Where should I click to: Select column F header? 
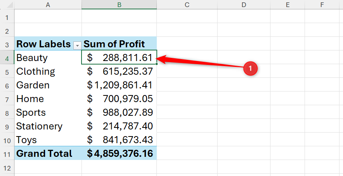click(x=322, y=5)
